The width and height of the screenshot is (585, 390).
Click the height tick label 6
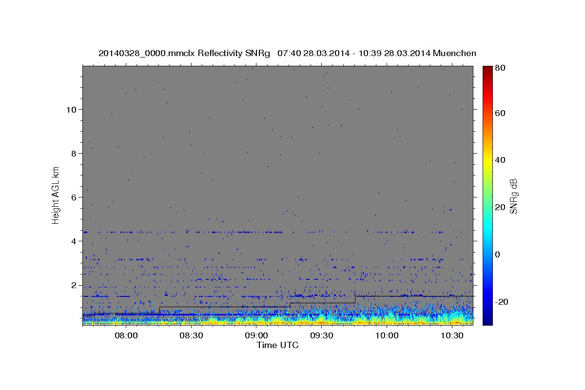click(73, 197)
